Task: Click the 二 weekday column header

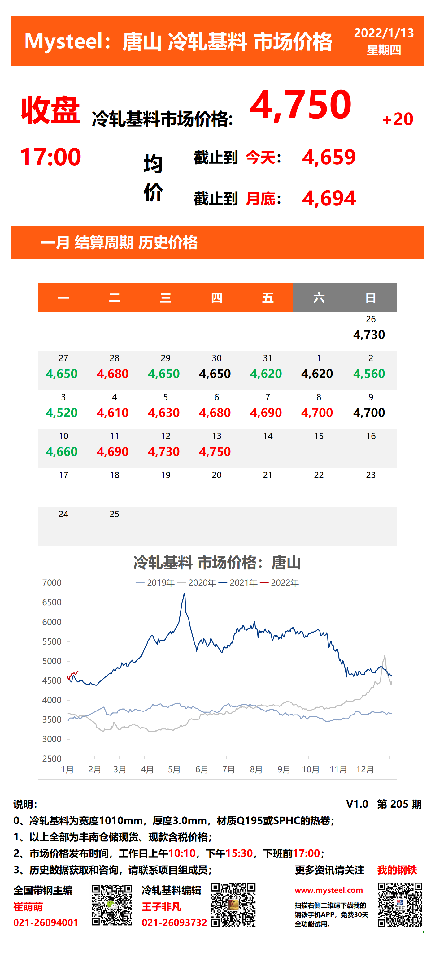Action: point(114,298)
